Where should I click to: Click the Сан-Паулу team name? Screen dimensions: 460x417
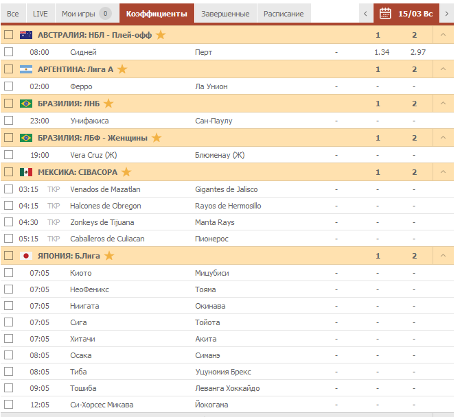[x=214, y=121]
